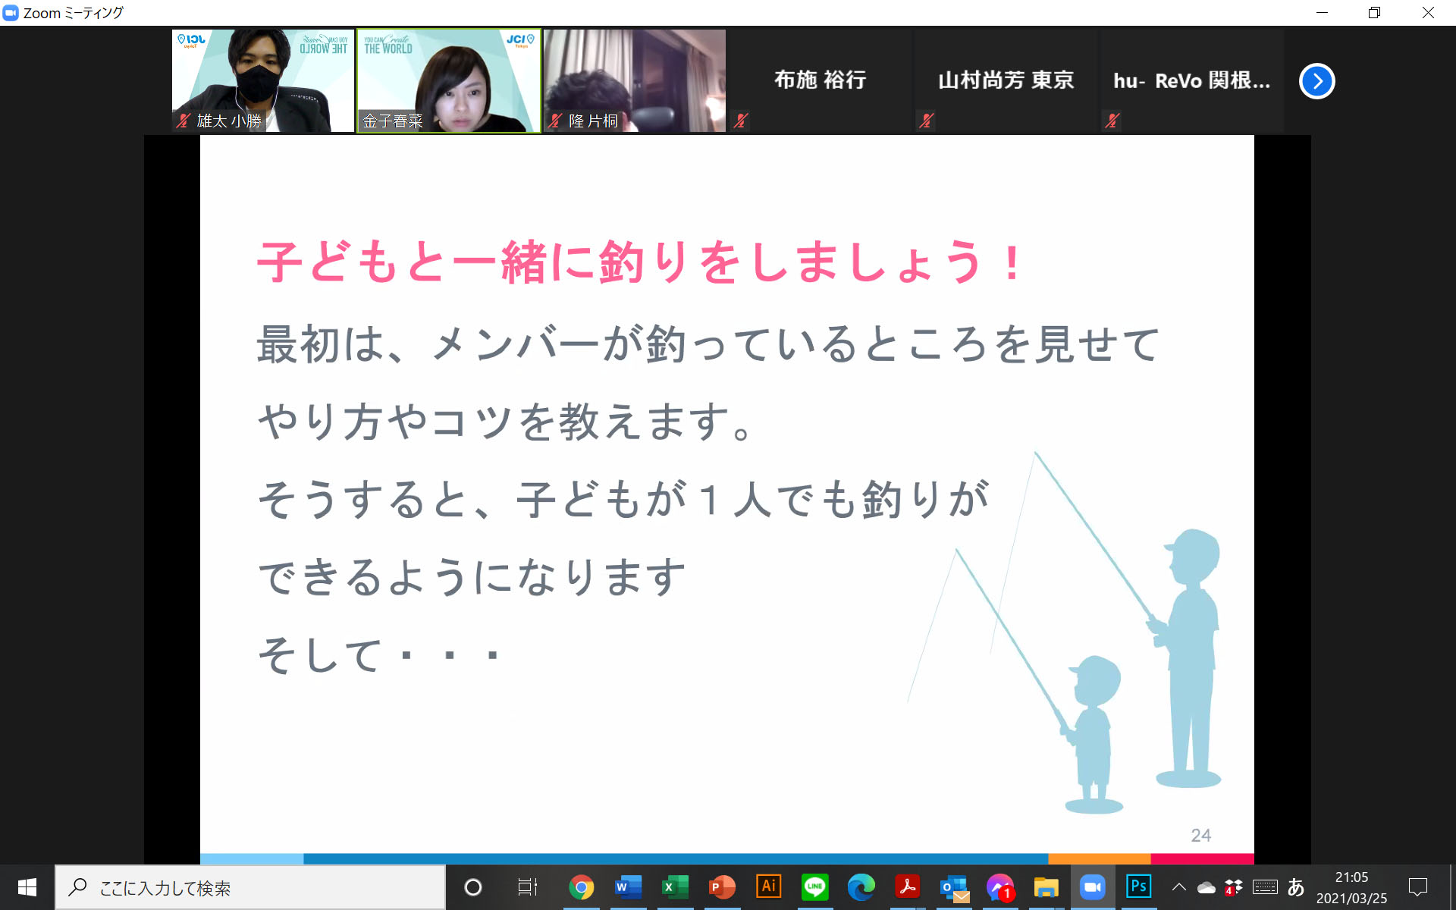Image resolution: width=1456 pixels, height=910 pixels.
Task: Select the 雄太 小勝 video thumbnail
Action: 263,81
